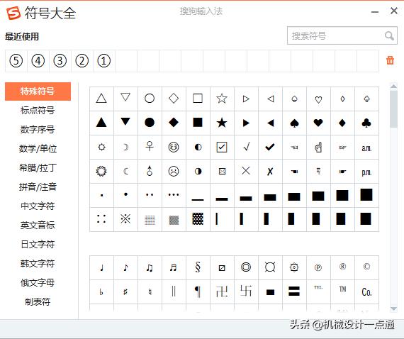Insert the thin check mark √

pyautogui.click(x=246, y=147)
